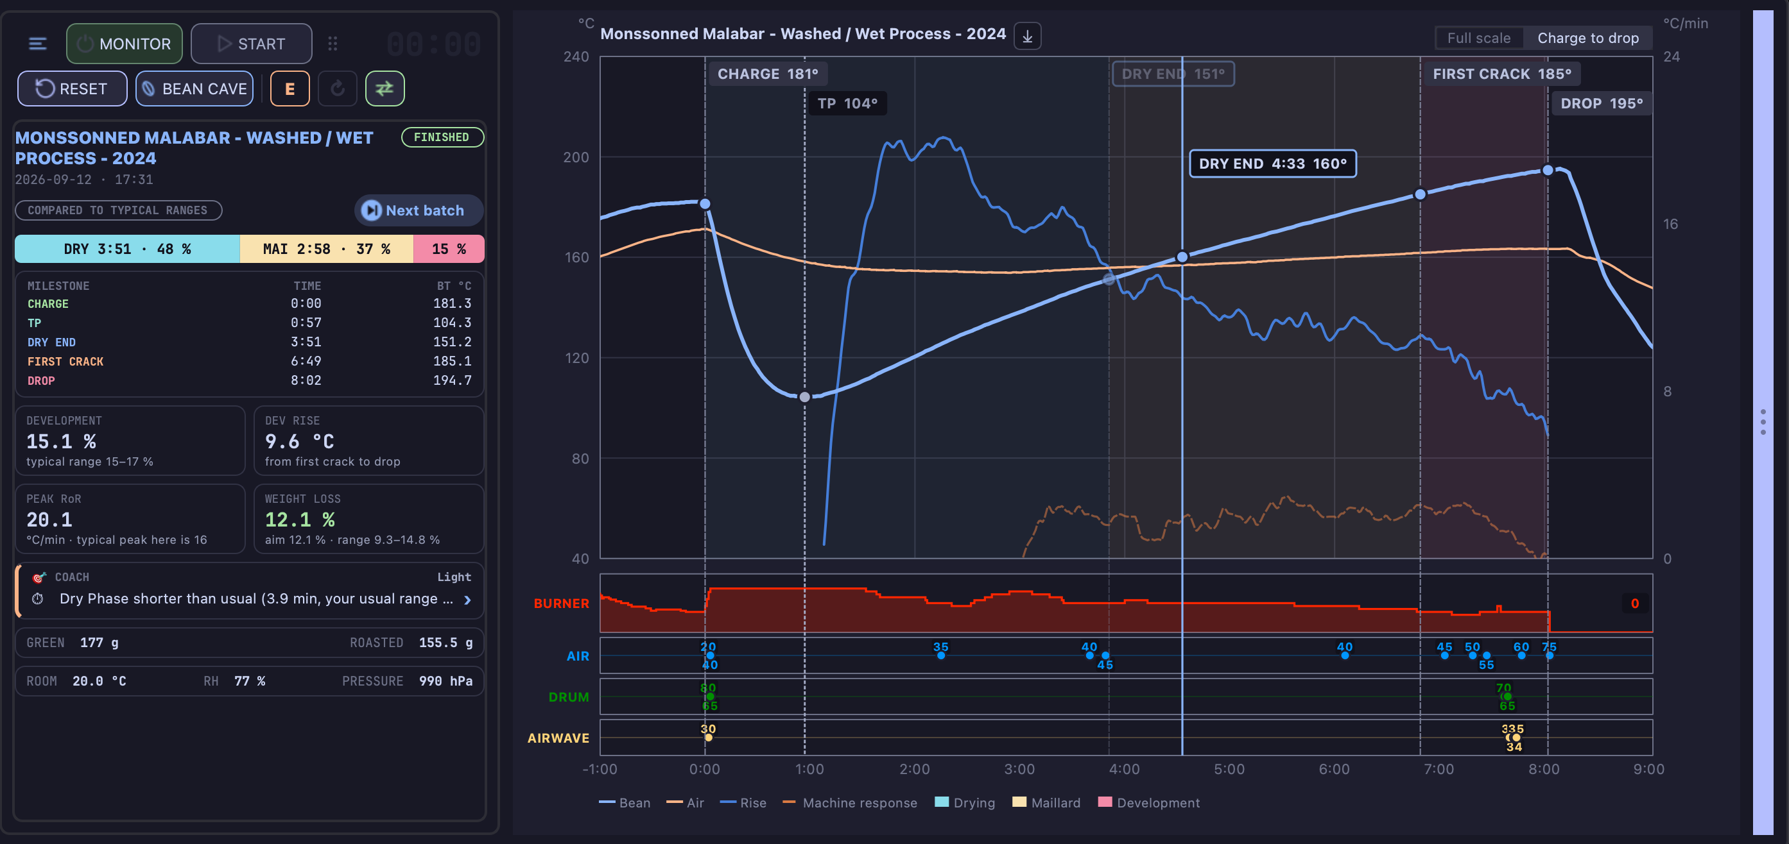The width and height of the screenshot is (1789, 844).
Task: Toggle the Drying phase legend item
Action: 965,802
